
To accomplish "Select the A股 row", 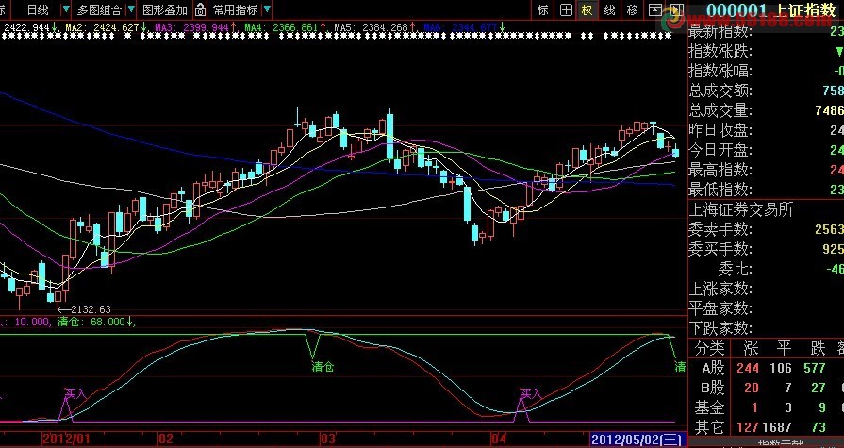I will (767, 369).
